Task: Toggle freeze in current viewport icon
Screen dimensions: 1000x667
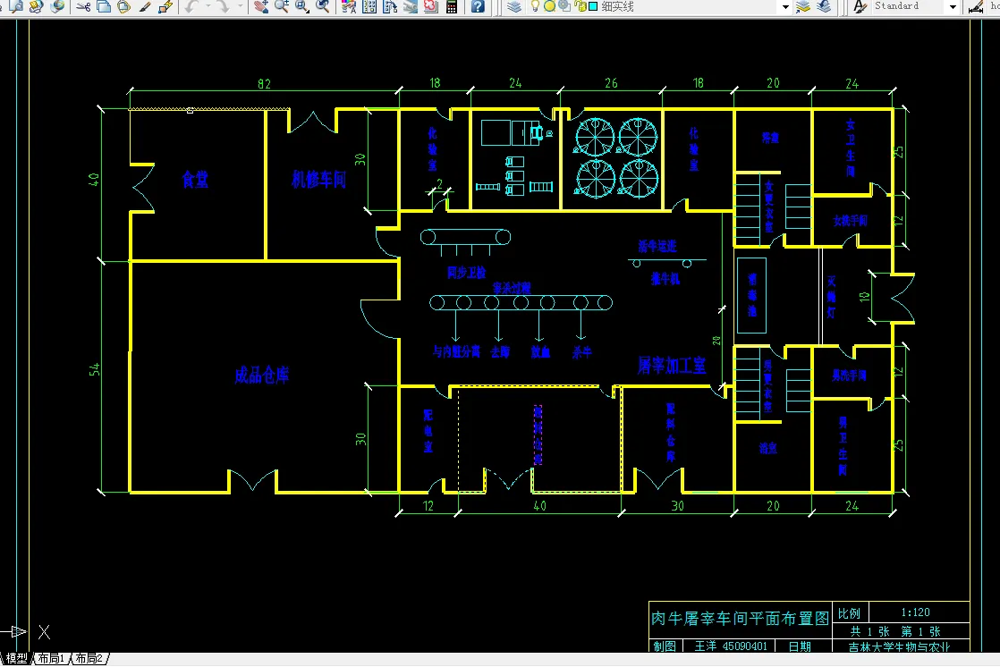Action: pyautogui.click(x=564, y=6)
